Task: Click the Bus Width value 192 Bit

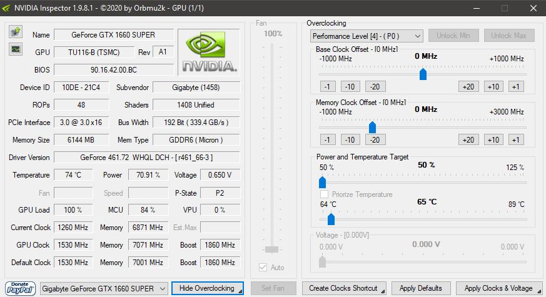Action: pos(196,122)
